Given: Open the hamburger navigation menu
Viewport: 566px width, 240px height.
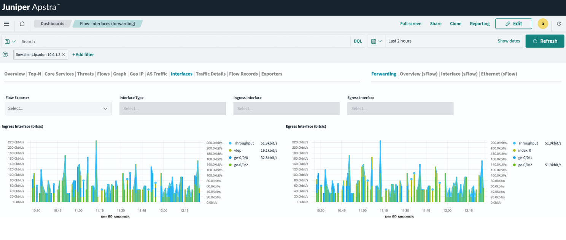Looking at the screenshot, I should (x=6, y=24).
